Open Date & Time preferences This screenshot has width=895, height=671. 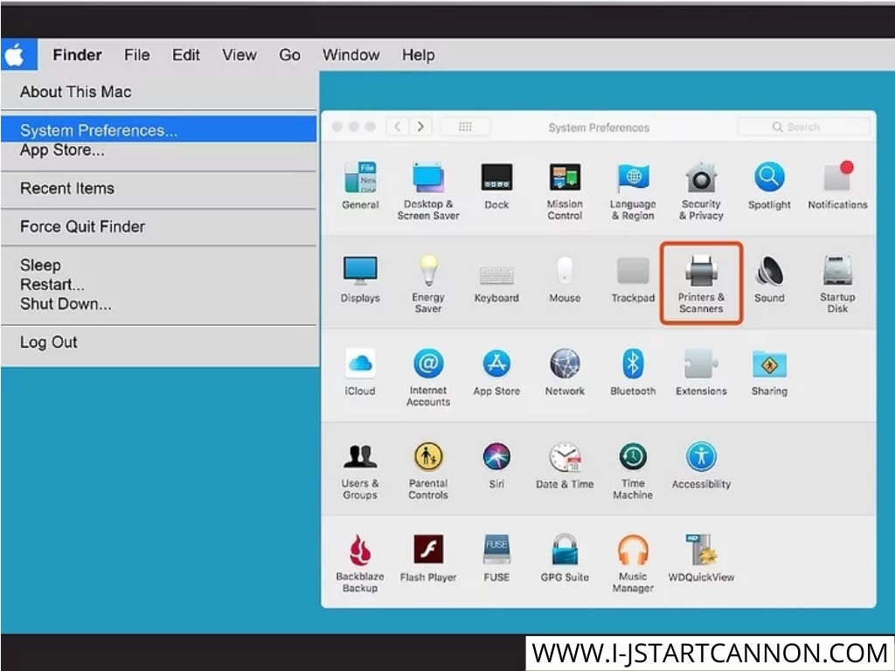coord(565,465)
